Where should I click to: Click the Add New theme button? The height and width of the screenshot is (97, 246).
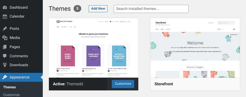(98, 9)
